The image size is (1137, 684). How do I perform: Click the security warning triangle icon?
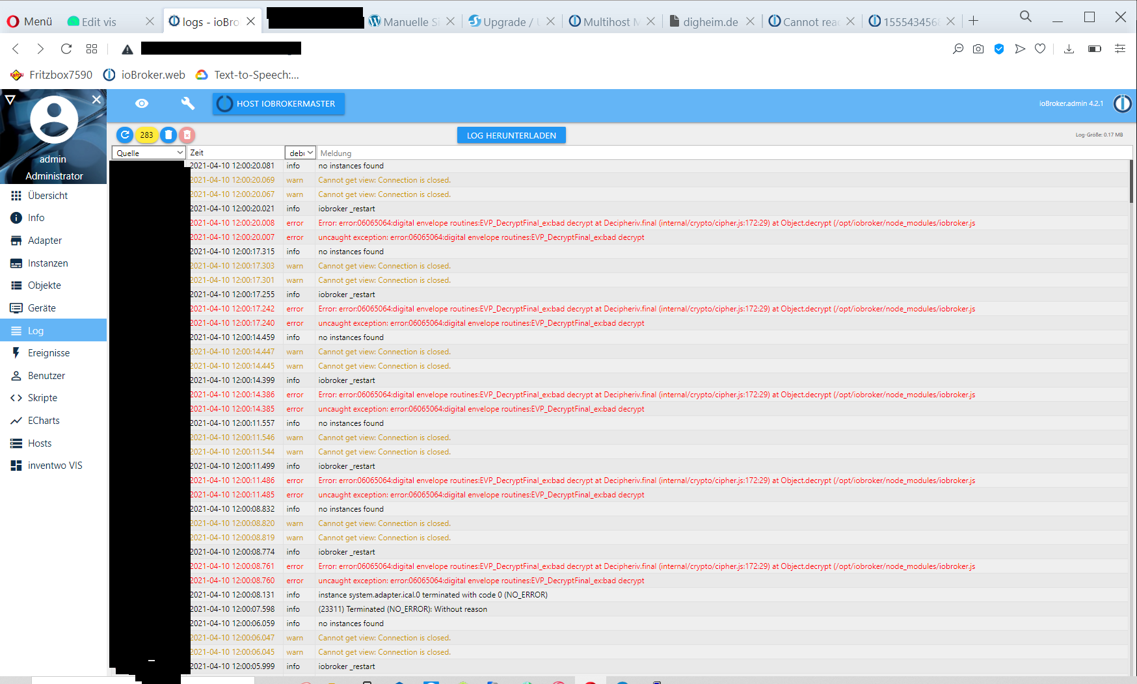pyautogui.click(x=127, y=49)
